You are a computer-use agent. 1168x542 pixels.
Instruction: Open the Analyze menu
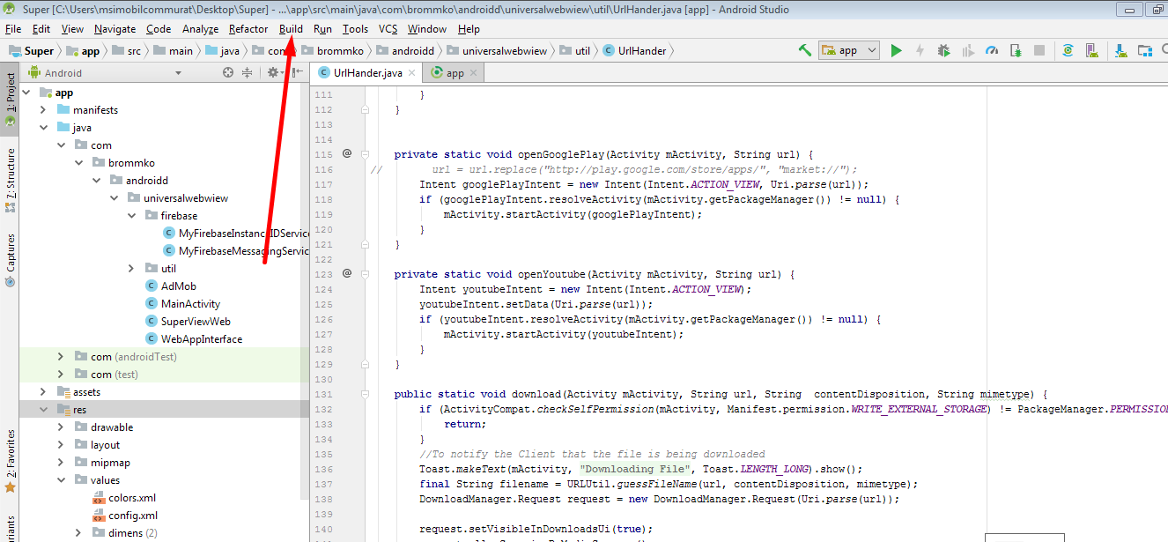pos(200,29)
